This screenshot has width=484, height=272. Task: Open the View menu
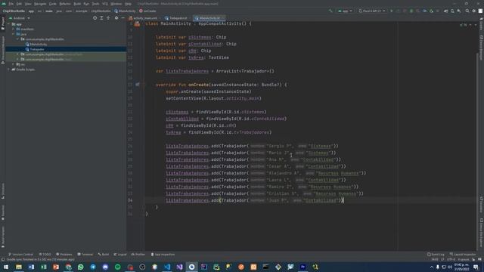(x=28, y=4)
